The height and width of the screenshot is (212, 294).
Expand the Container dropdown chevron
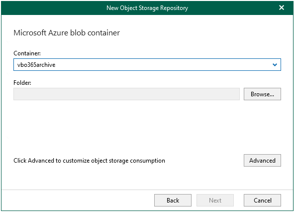tap(275, 65)
